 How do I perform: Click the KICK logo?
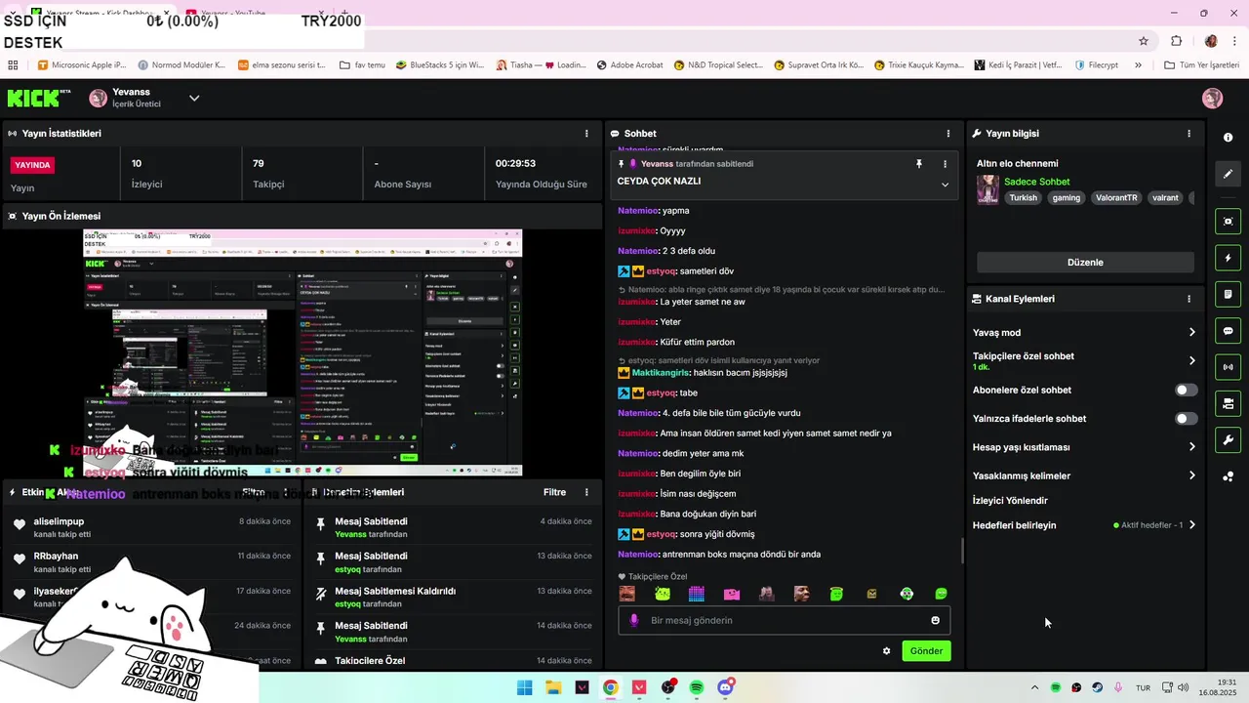click(x=39, y=98)
